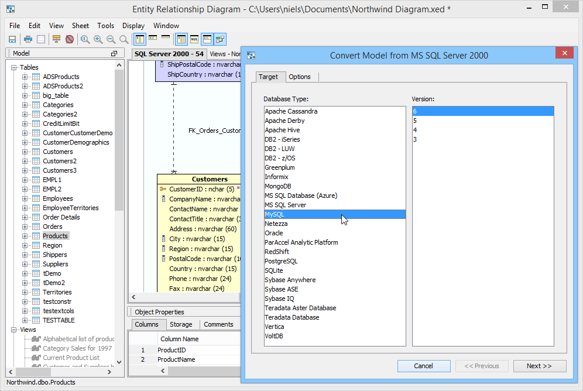Screen dimensions: 583x391
Task: Click the red stop/cancel toolbar icon
Action: coord(70,39)
